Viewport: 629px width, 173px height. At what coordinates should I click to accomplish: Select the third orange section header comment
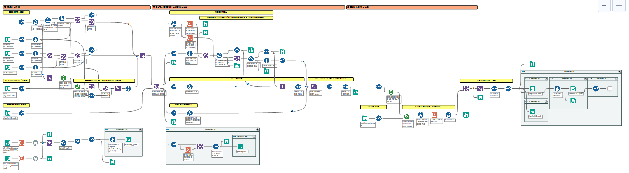coord(412,7)
